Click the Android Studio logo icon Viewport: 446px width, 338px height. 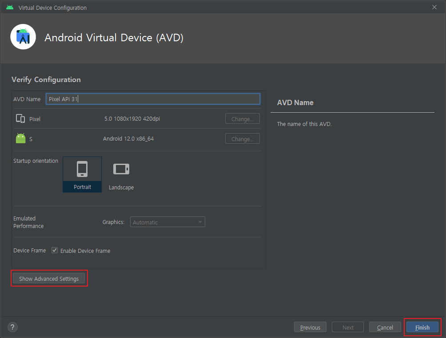click(x=23, y=37)
